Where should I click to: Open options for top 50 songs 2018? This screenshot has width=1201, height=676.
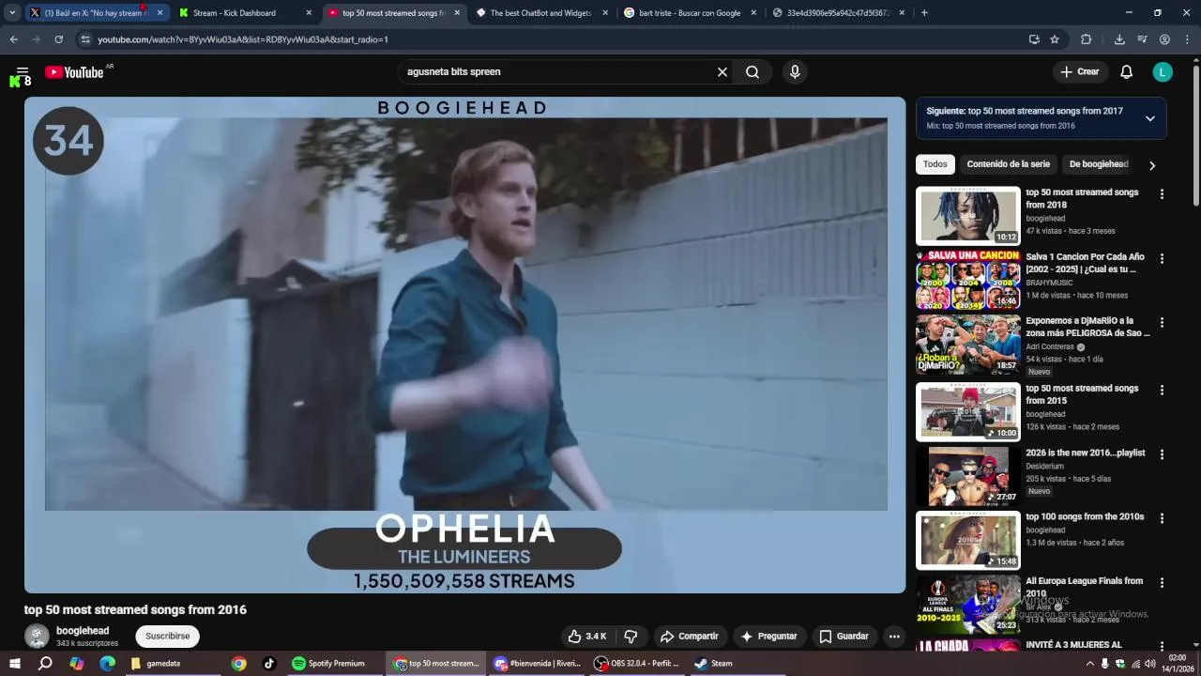pyautogui.click(x=1162, y=194)
